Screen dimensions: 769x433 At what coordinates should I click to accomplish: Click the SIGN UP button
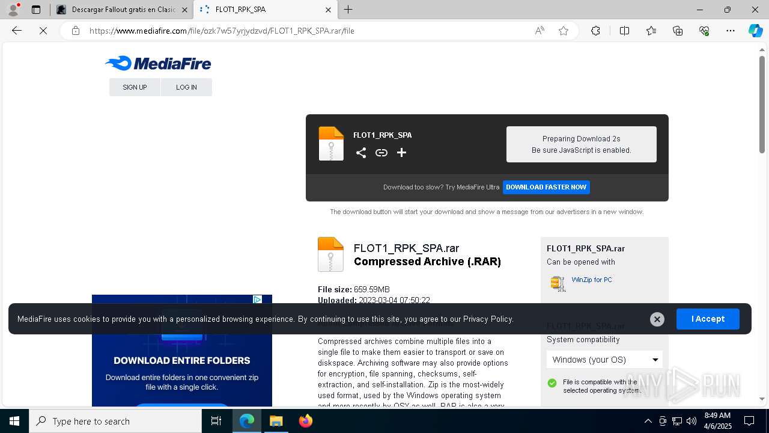[x=135, y=87]
